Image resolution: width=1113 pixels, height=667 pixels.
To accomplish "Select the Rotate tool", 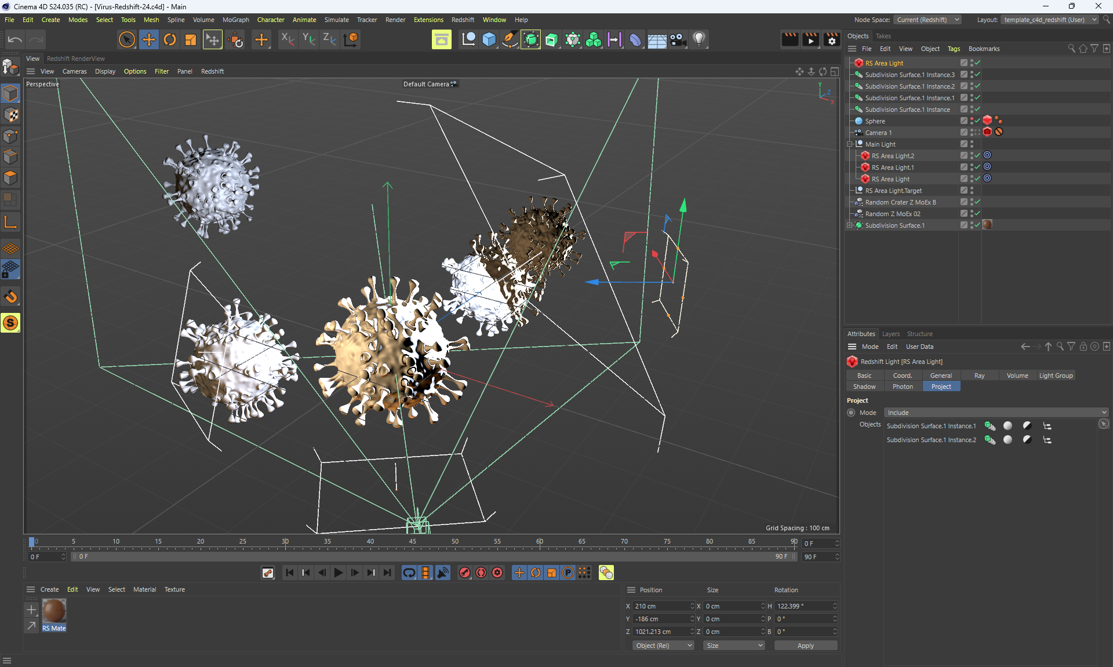I will pos(170,39).
